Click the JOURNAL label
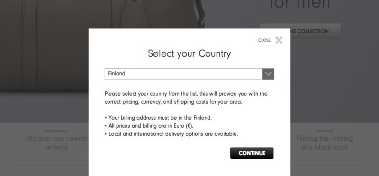 point(325,131)
